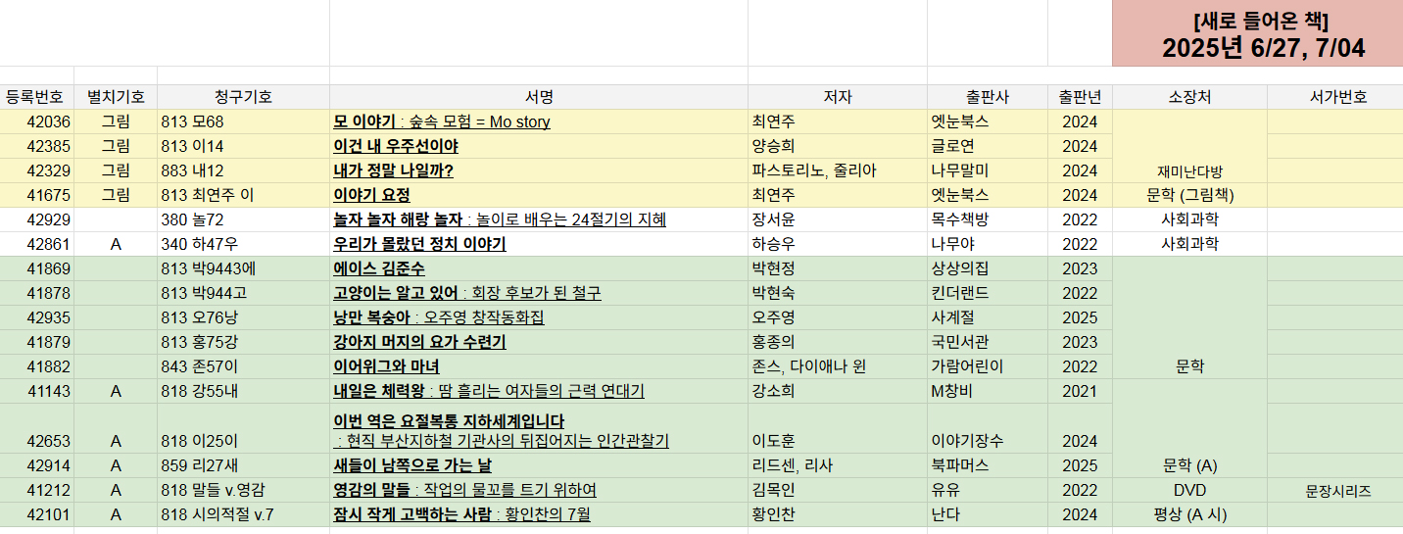
Task: Select the registration number cell 42036
Action: tap(48, 122)
